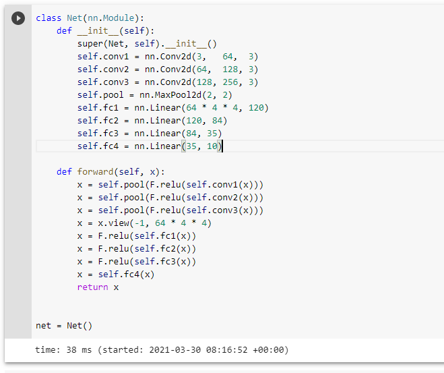
Task: Click the line 'class Net(nn.Module):'
Action: click(90, 18)
